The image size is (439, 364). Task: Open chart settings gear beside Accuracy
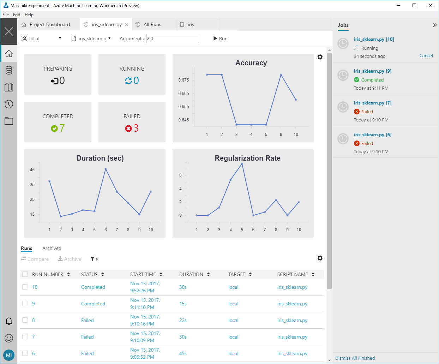tap(320, 57)
